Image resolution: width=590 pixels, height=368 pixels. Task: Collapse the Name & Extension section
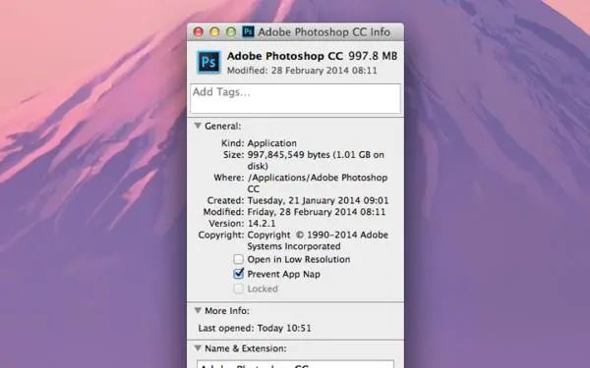(x=198, y=348)
